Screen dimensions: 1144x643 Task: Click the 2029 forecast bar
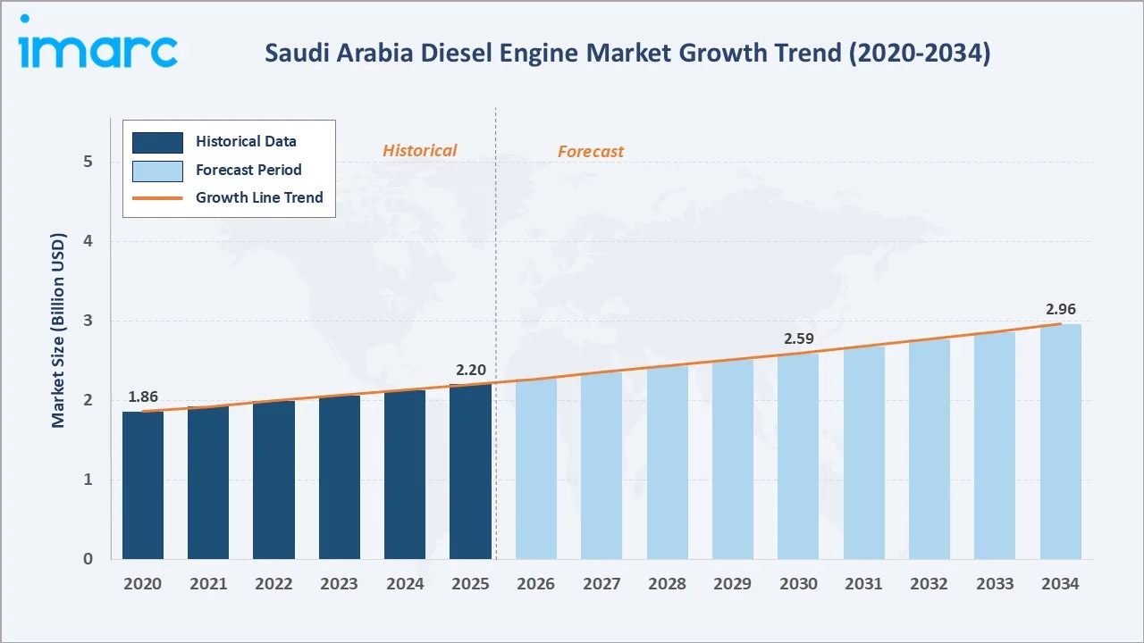point(733,460)
